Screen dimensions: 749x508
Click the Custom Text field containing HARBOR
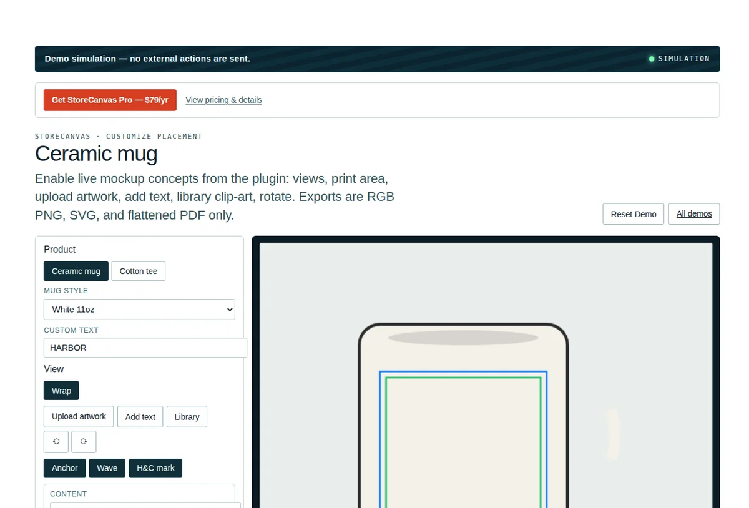click(x=145, y=348)
